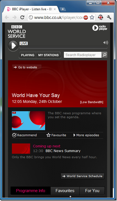
Task: Select the For You tab
Action: pos(92,191)
